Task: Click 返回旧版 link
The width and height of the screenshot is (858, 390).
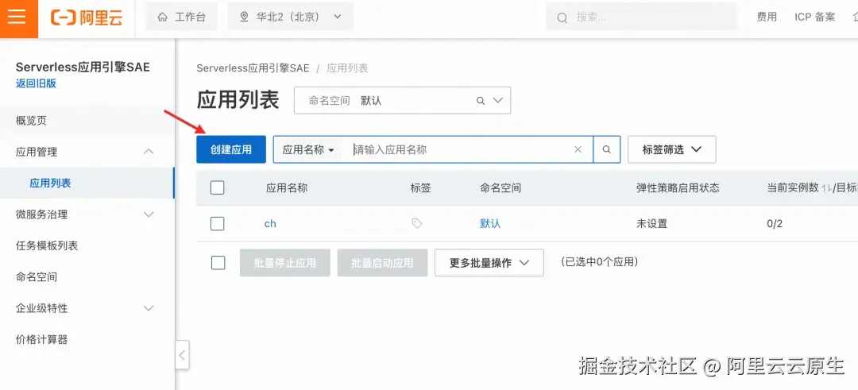Action: (36, 83)
